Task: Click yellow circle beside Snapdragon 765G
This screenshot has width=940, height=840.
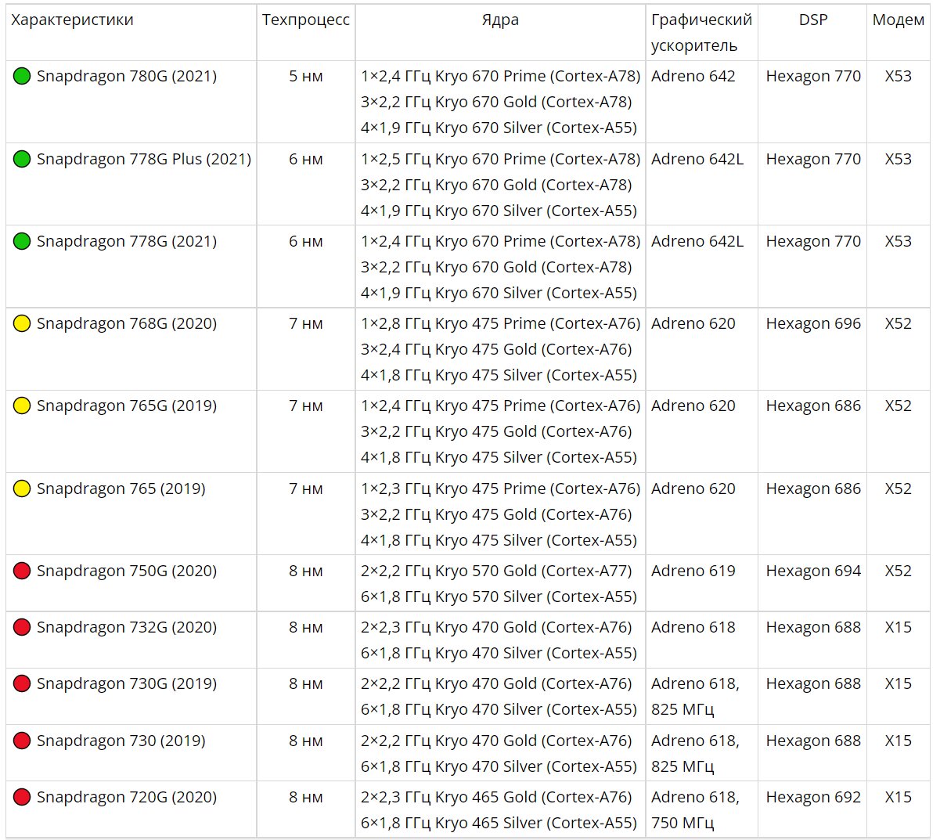Action: click(22, 406)
